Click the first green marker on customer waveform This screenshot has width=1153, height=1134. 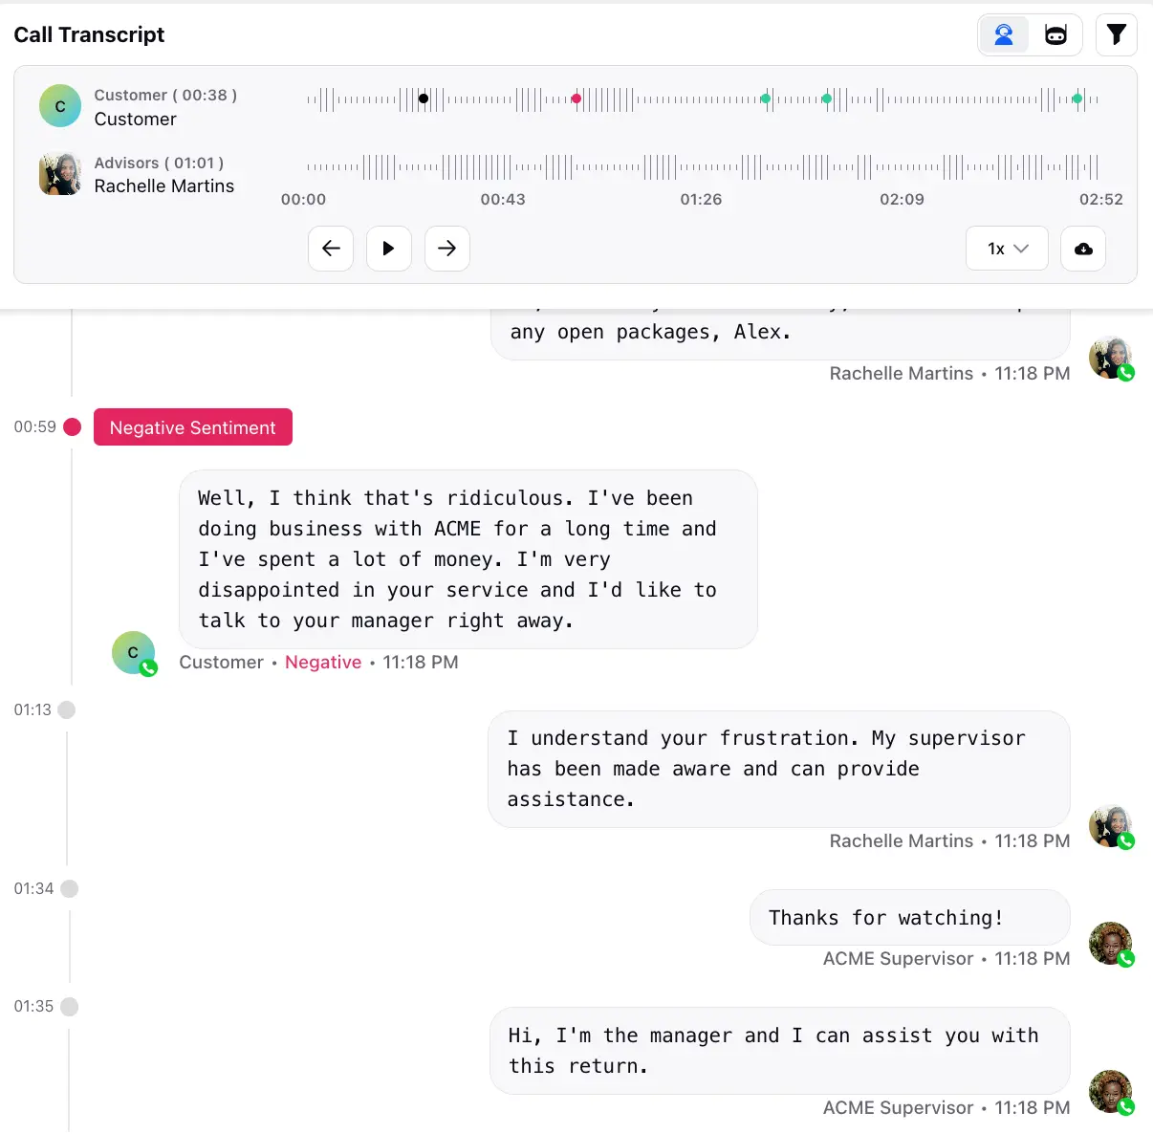[766, 98]
